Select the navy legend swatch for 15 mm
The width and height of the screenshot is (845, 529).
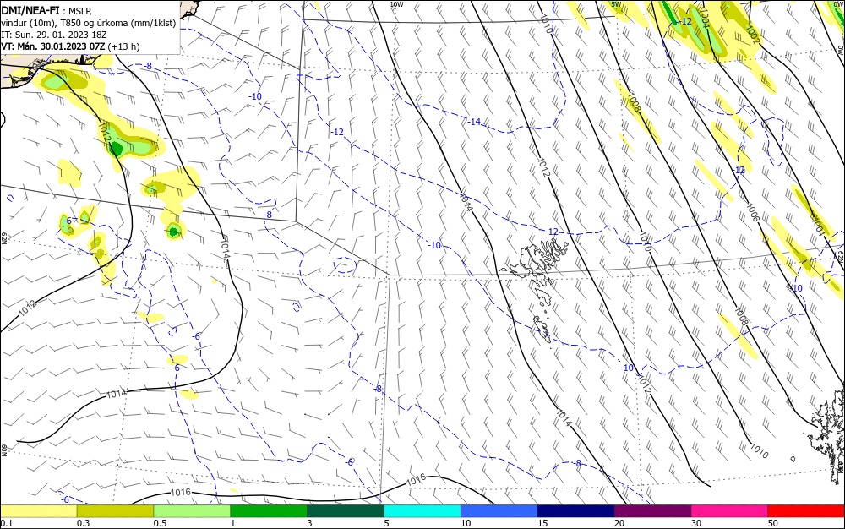click(576, 511)
